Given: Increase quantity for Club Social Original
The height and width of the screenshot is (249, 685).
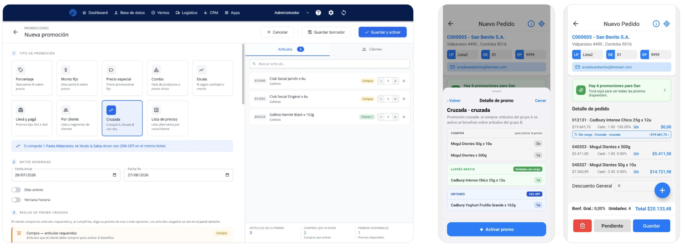Looking at the screenshot, I should [x=395, y=99].
